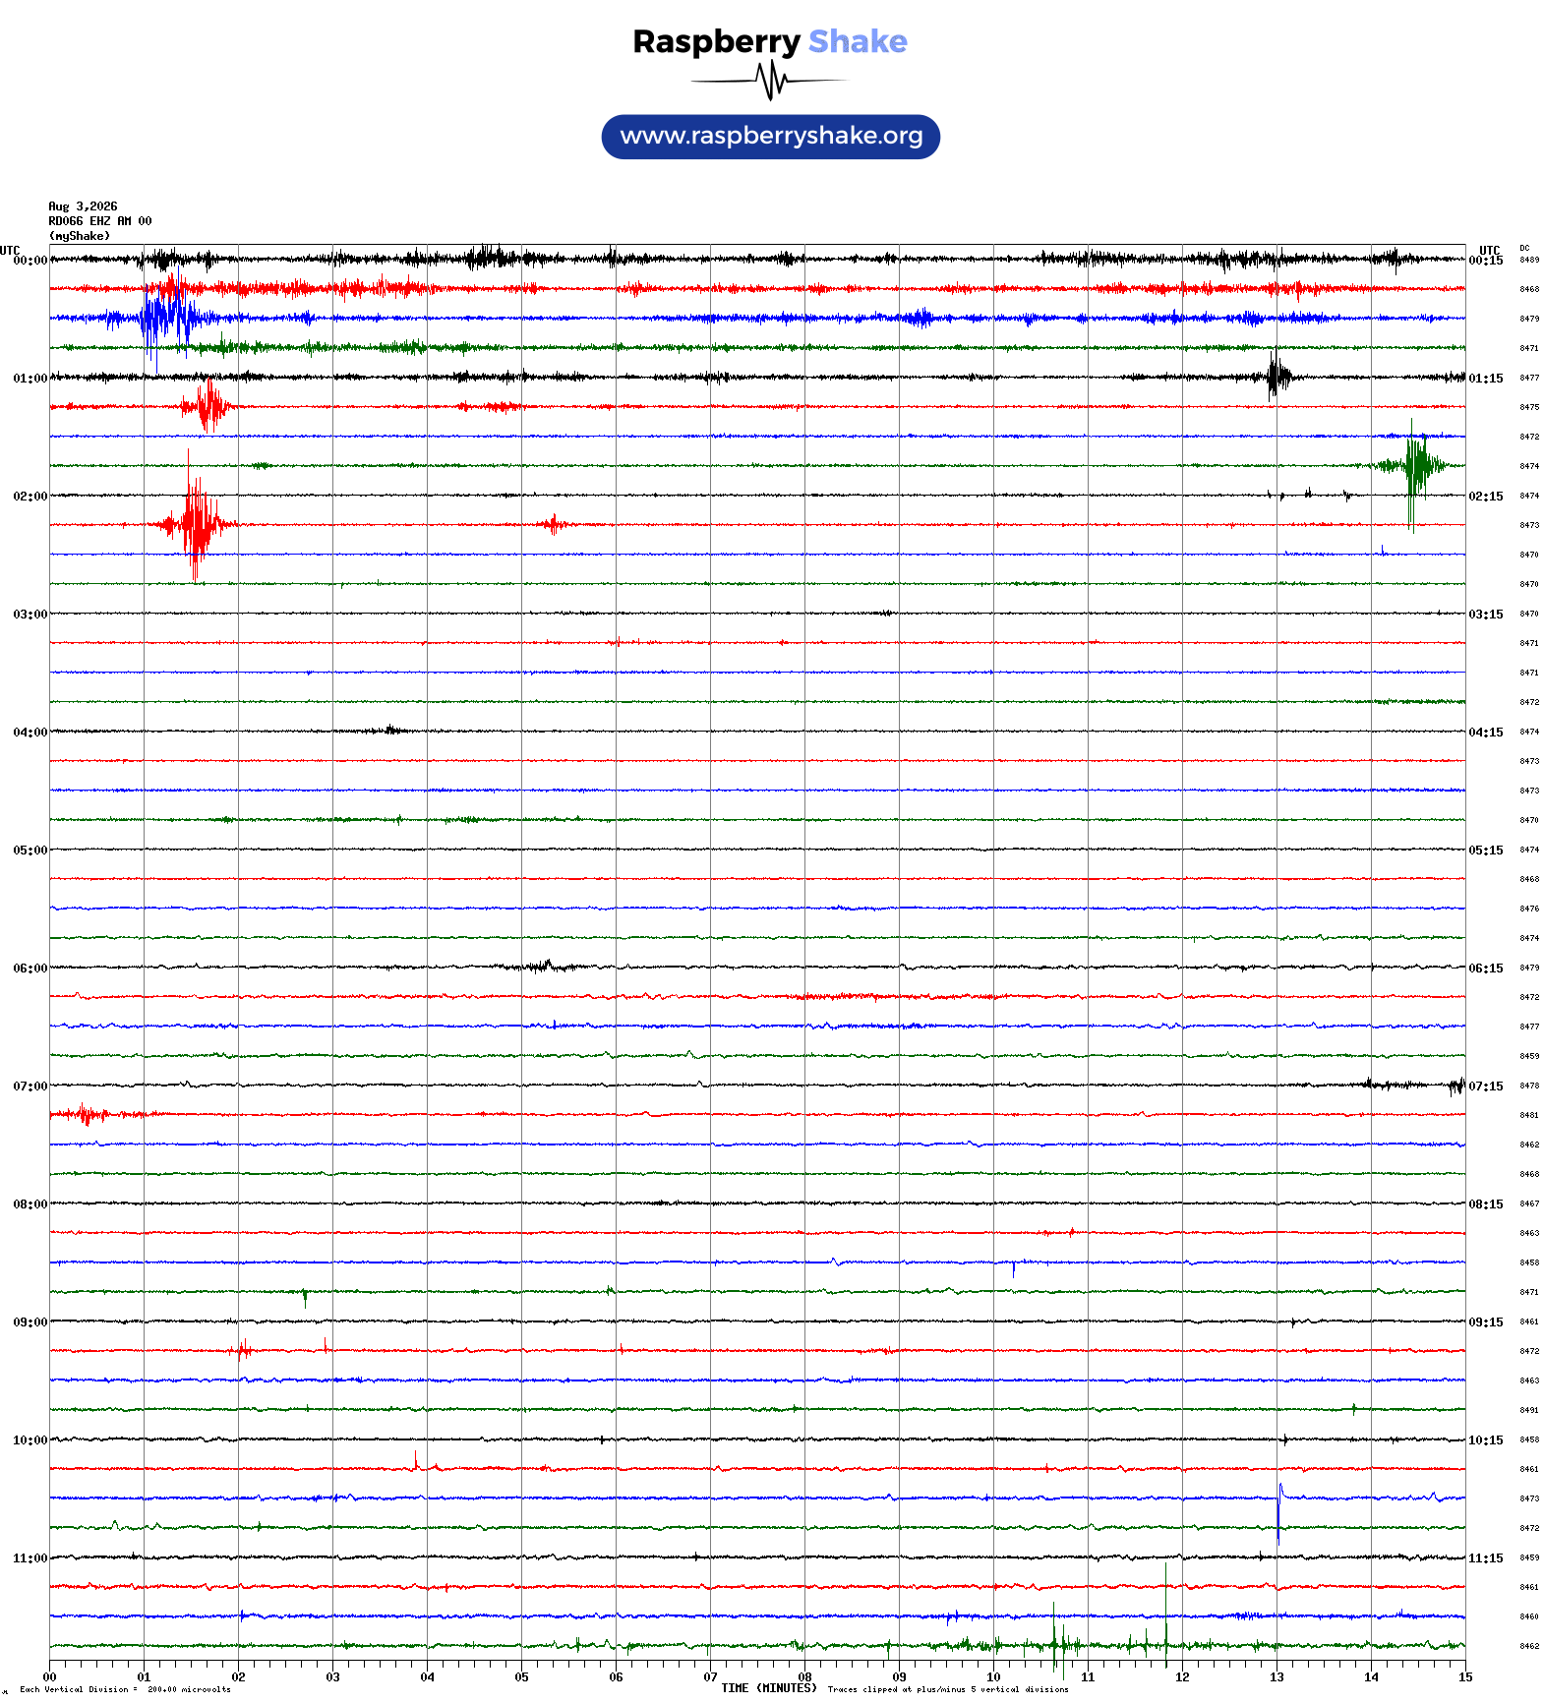This screenshot has width=1544, height=1703.
Task: Select the station text "RD066 EHZ AM 00"
Action: tap(100, 221)
